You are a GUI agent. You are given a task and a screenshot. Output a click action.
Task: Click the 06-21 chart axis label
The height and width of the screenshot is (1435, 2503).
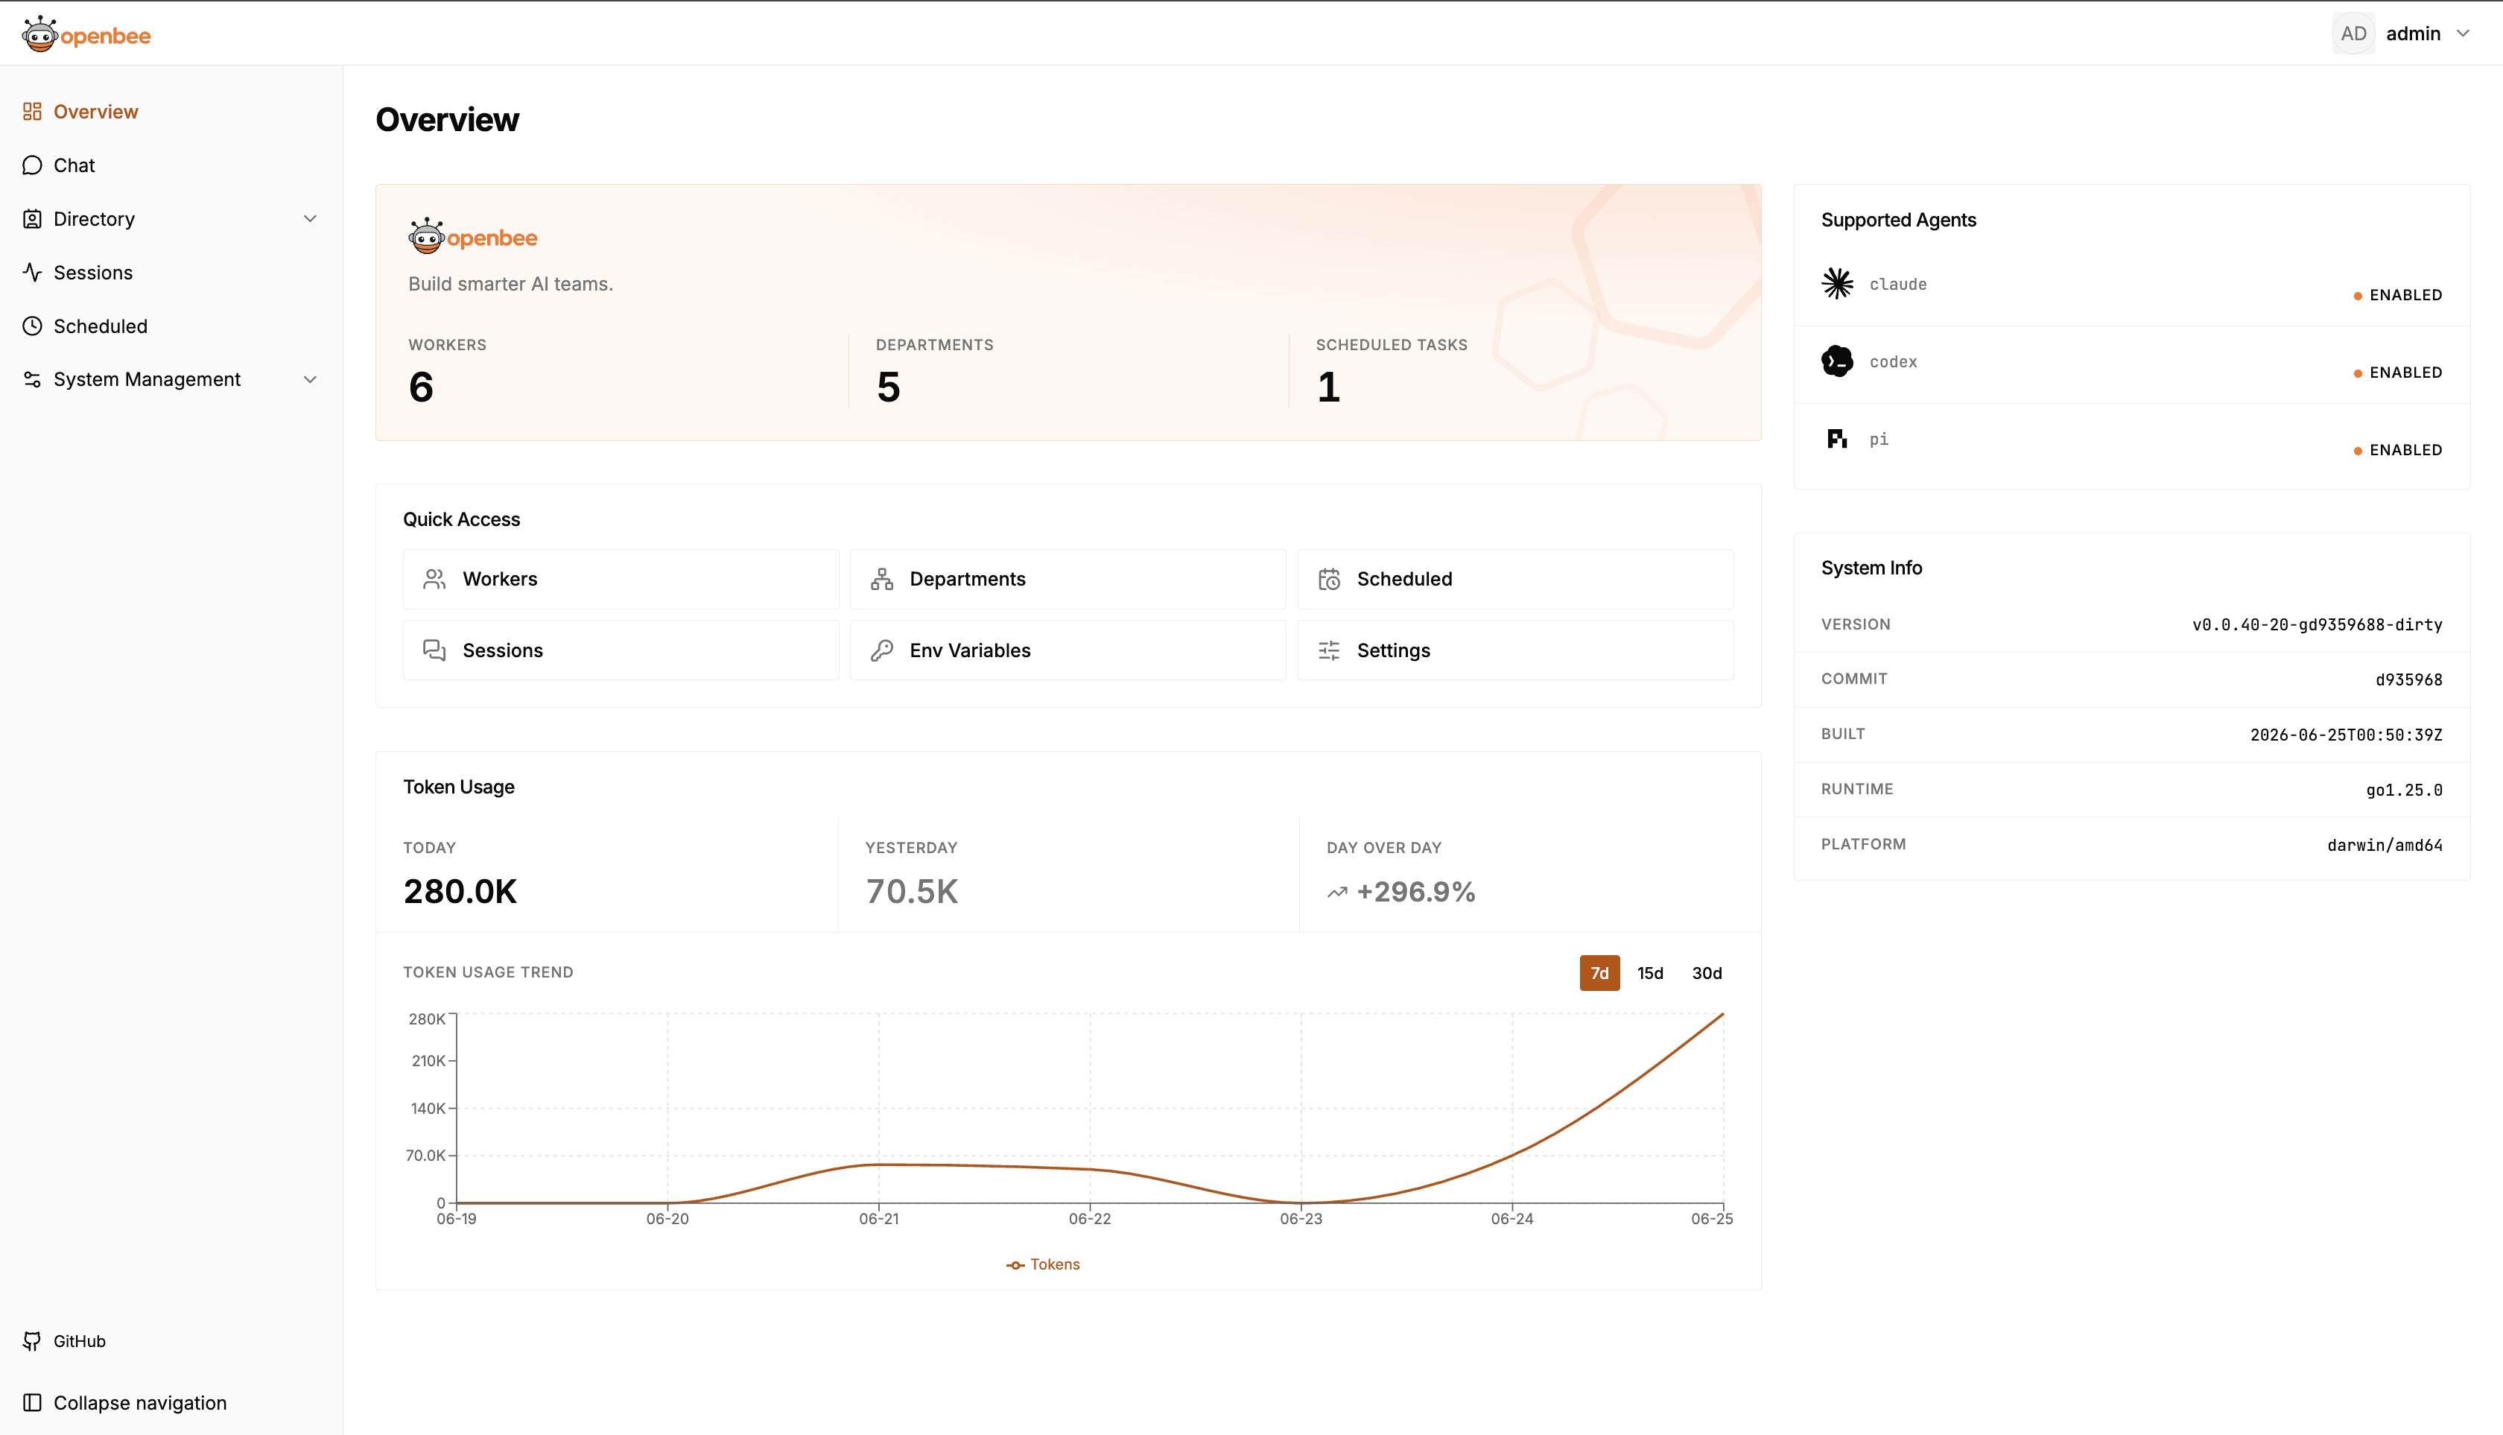[x=879, y=1219]
